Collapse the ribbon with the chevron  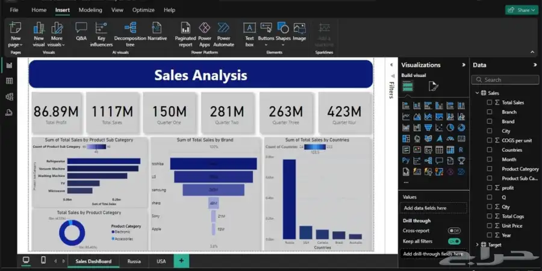click(532, 52)
